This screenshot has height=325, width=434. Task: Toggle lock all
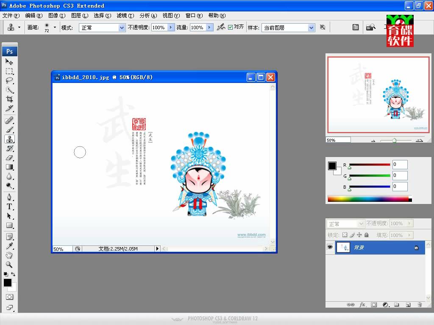tap(367, 235)
